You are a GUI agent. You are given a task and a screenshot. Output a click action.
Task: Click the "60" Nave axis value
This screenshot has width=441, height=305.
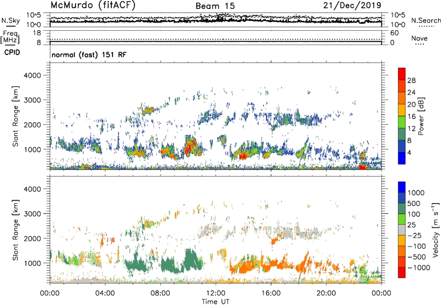394,33
